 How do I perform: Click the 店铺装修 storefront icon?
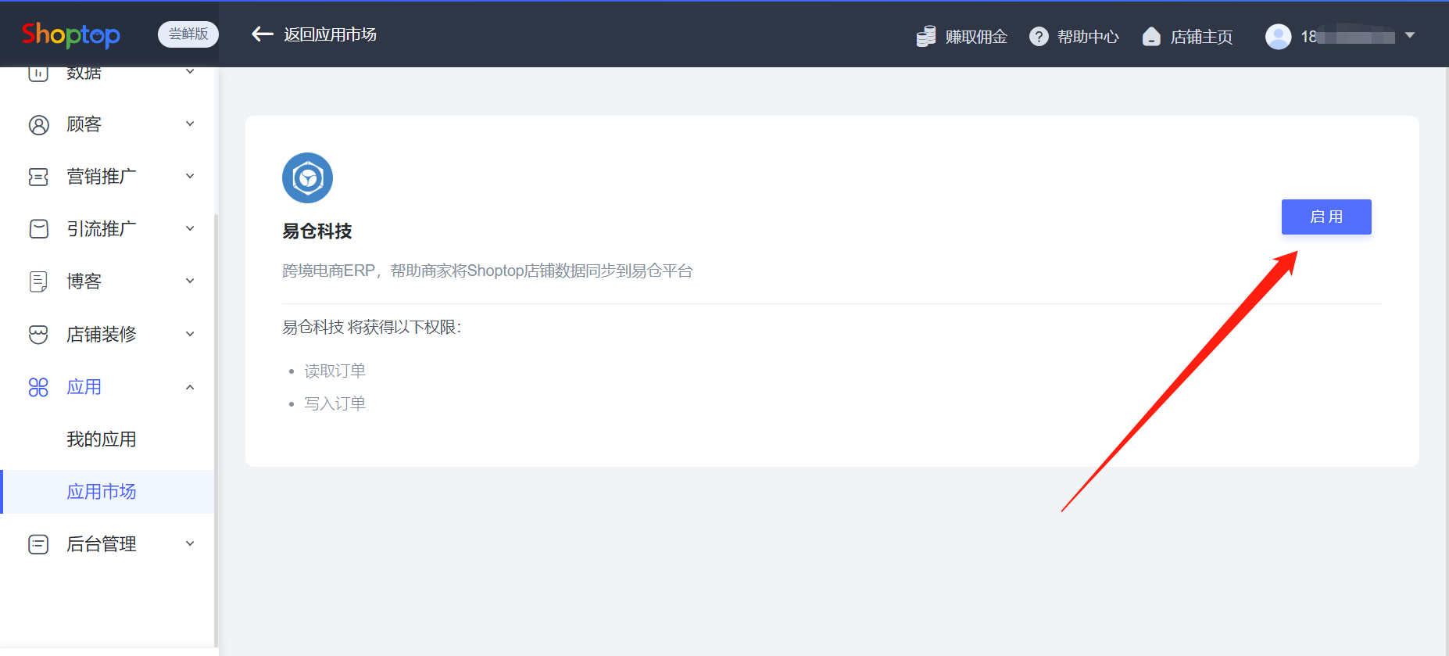38,335
